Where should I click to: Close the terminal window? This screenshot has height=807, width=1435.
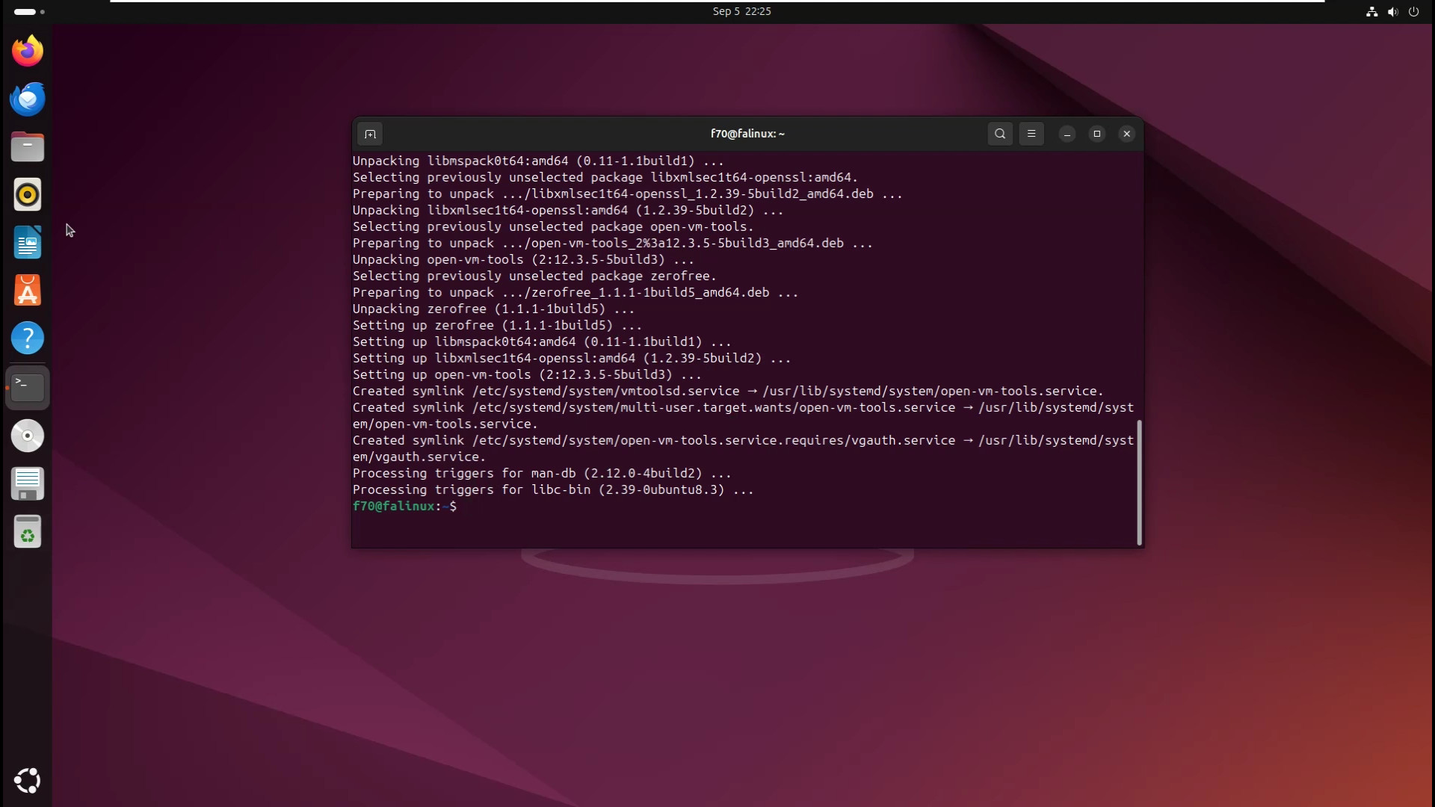[x=1127, y=134]
